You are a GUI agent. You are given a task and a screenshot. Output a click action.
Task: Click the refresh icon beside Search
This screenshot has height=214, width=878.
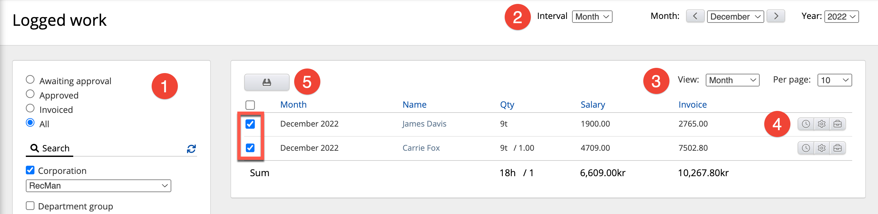tap(191, 149)
